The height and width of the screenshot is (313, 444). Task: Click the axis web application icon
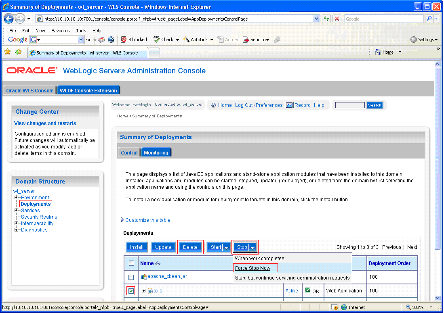click(150, 291)
